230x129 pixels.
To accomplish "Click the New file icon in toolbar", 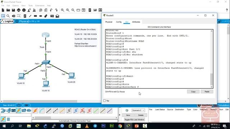I will [3, 10].
